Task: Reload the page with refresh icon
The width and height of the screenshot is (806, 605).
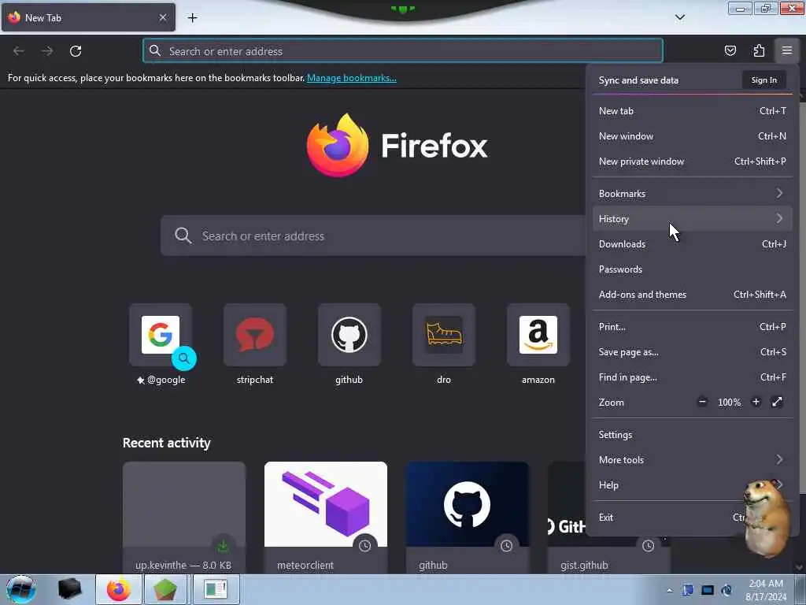Action: pos(76,51)
